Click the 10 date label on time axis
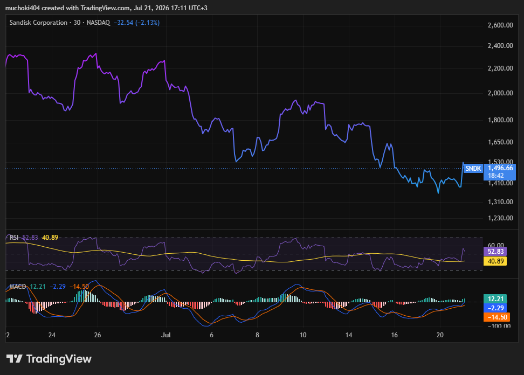524x375 pixels. pos(303,335)
